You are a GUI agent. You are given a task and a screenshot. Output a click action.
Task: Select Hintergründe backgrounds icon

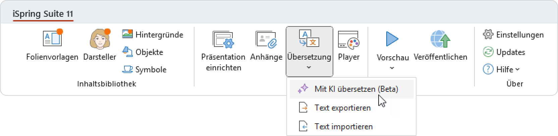pos(127,34)
